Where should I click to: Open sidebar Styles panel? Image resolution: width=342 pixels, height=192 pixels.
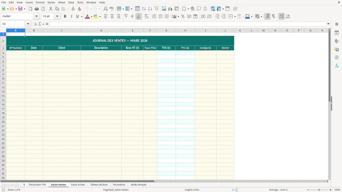point(337,41)
